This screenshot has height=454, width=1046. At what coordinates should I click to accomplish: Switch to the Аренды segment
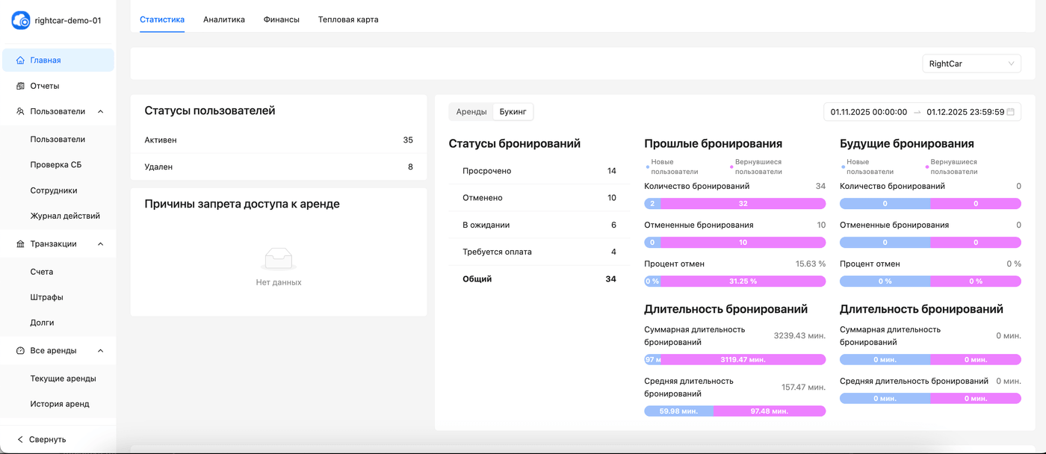click(471, 112)
